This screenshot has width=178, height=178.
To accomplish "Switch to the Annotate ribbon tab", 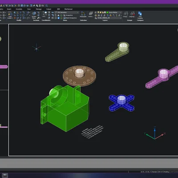I will click(x=19, y=9).
